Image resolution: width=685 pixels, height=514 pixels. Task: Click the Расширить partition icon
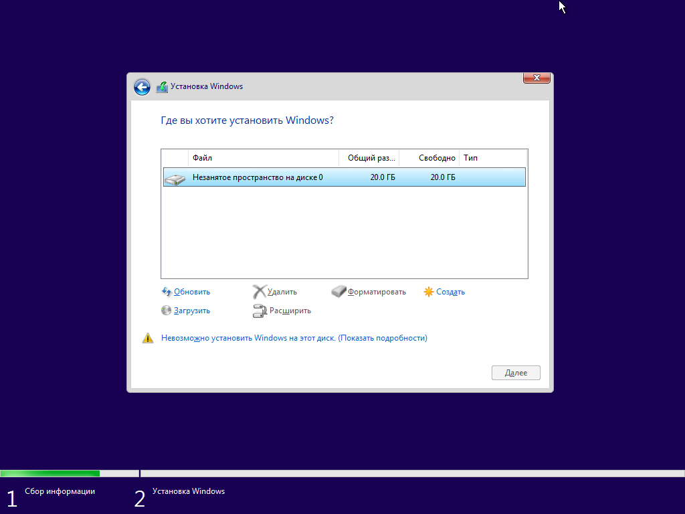(260, 311)
